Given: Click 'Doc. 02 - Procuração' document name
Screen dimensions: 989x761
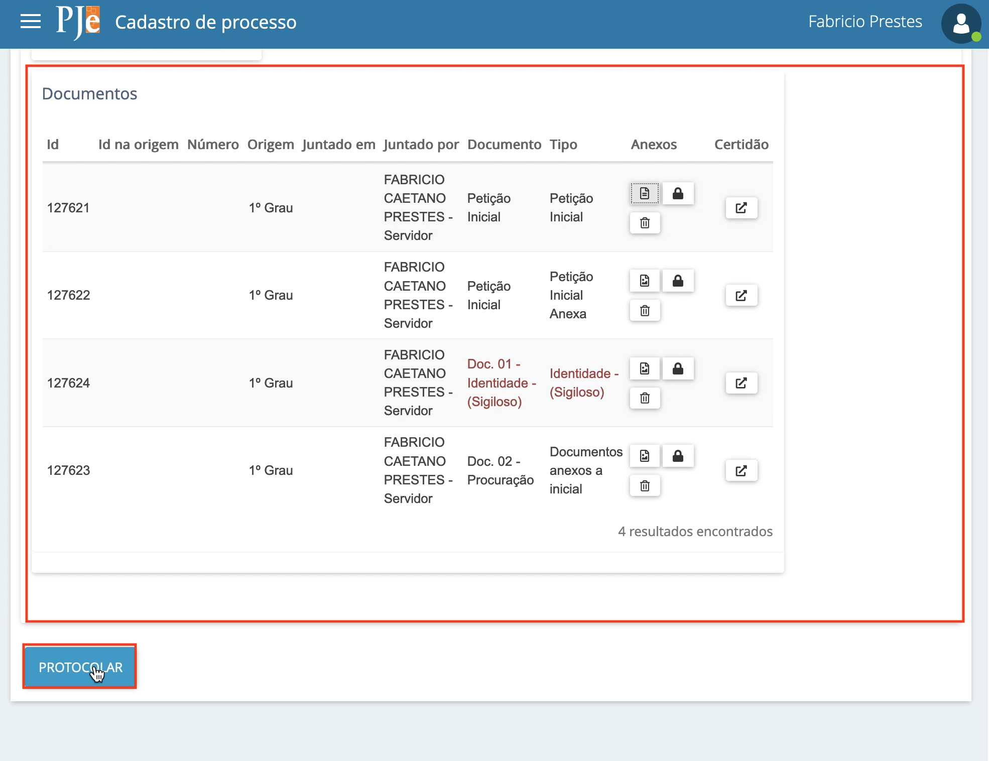Looking at the screenshot, I should pos(501,470).
